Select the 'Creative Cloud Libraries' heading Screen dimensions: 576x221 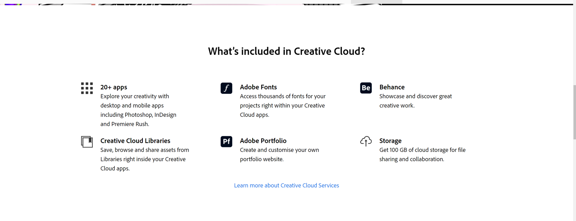tap(135, 141)
